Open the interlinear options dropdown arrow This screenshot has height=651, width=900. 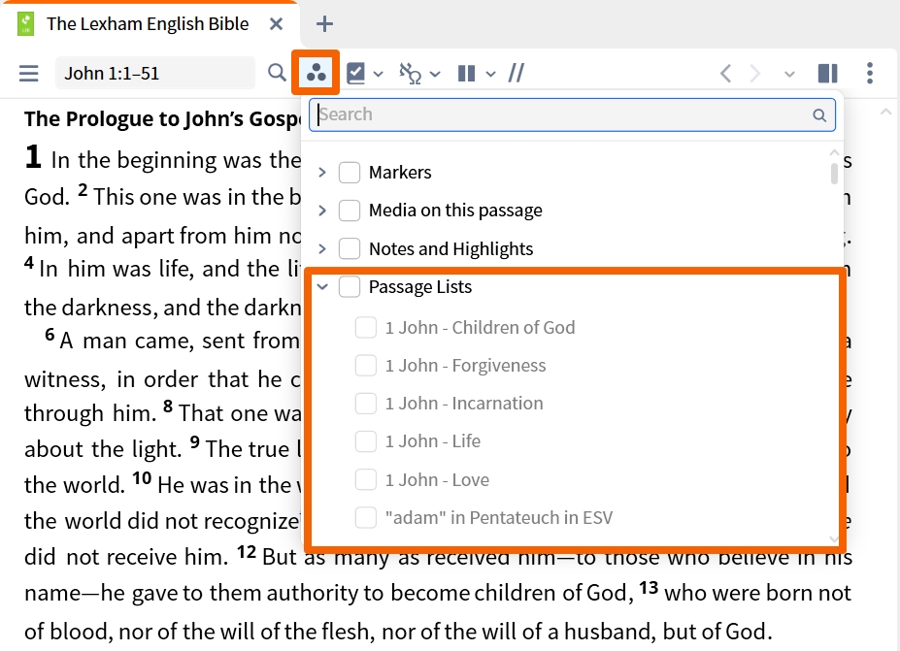pos(435,74)
